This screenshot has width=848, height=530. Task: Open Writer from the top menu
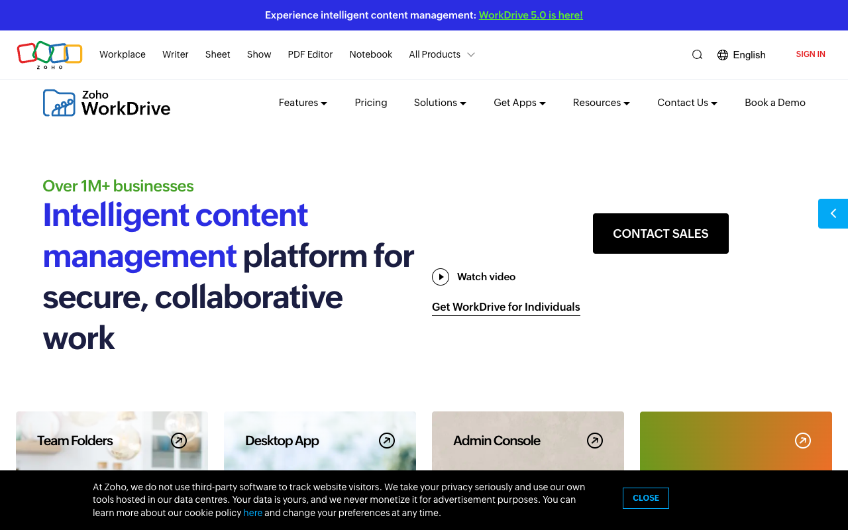point(176,54)
